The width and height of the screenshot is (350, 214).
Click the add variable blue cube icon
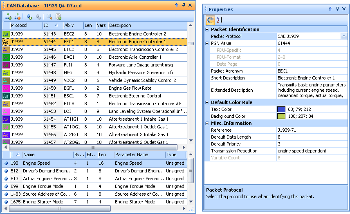[x=29, y=17]
